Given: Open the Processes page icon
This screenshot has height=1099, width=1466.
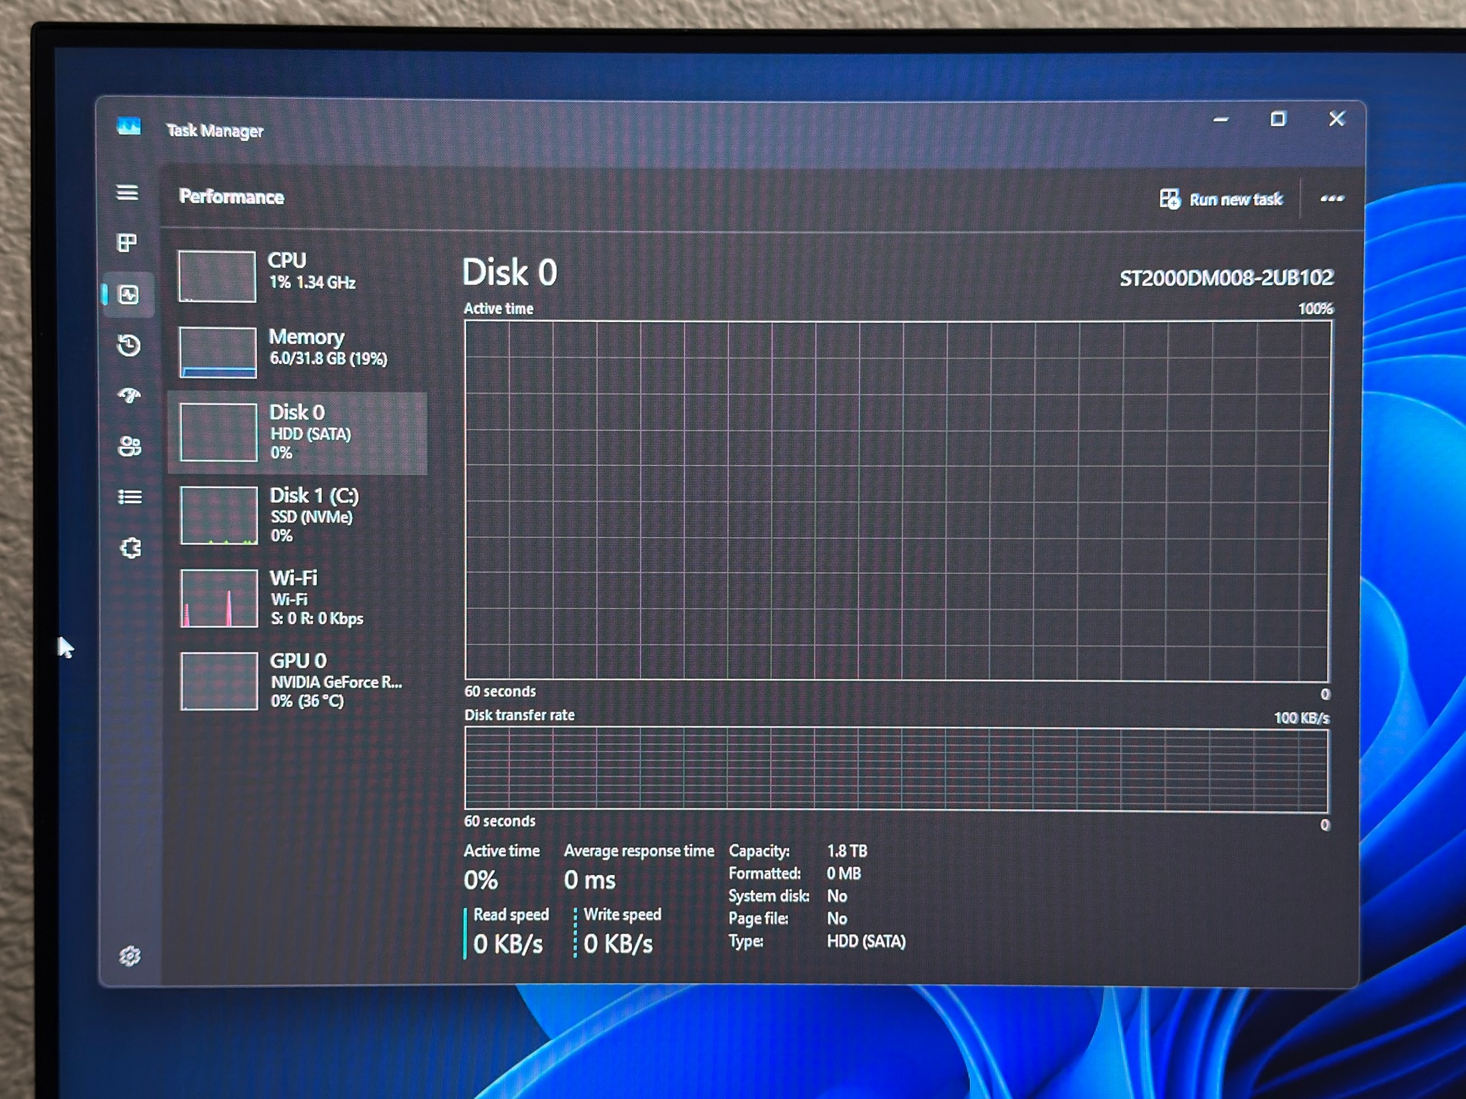Looking at the screenshot, I should (x=127, y=243).
